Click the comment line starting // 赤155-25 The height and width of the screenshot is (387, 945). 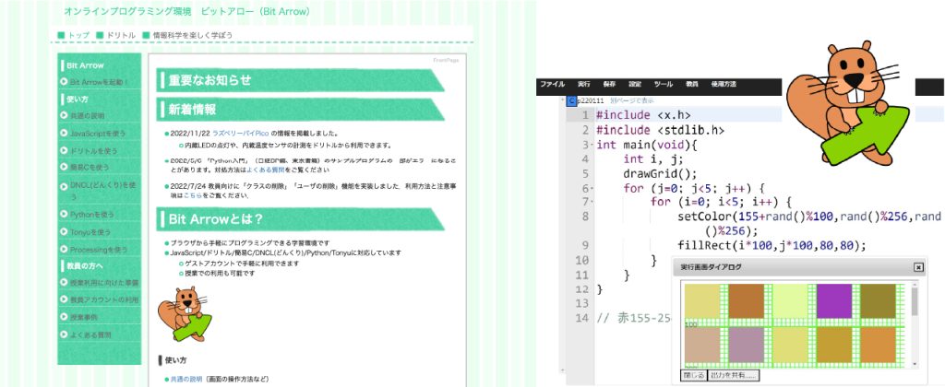coord(634,318)
